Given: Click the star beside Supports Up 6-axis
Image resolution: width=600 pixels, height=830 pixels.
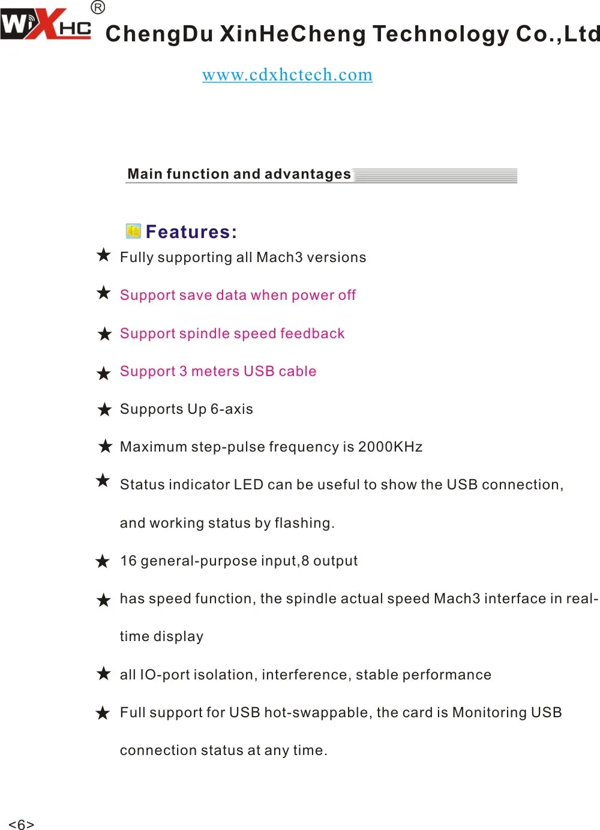Looking at the screenshot, I should [x=104, y=410].
